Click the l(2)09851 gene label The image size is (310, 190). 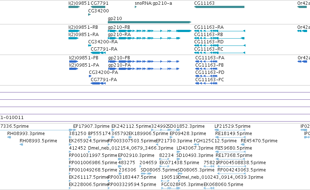[79, 3]
